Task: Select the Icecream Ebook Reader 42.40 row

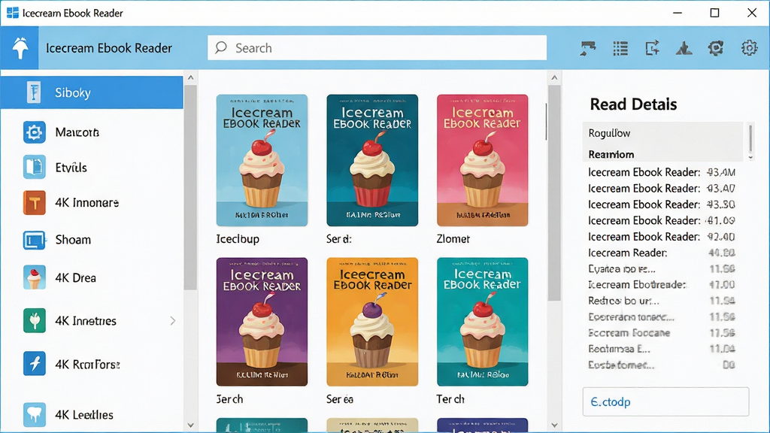Action: click(x=662, y=237)
